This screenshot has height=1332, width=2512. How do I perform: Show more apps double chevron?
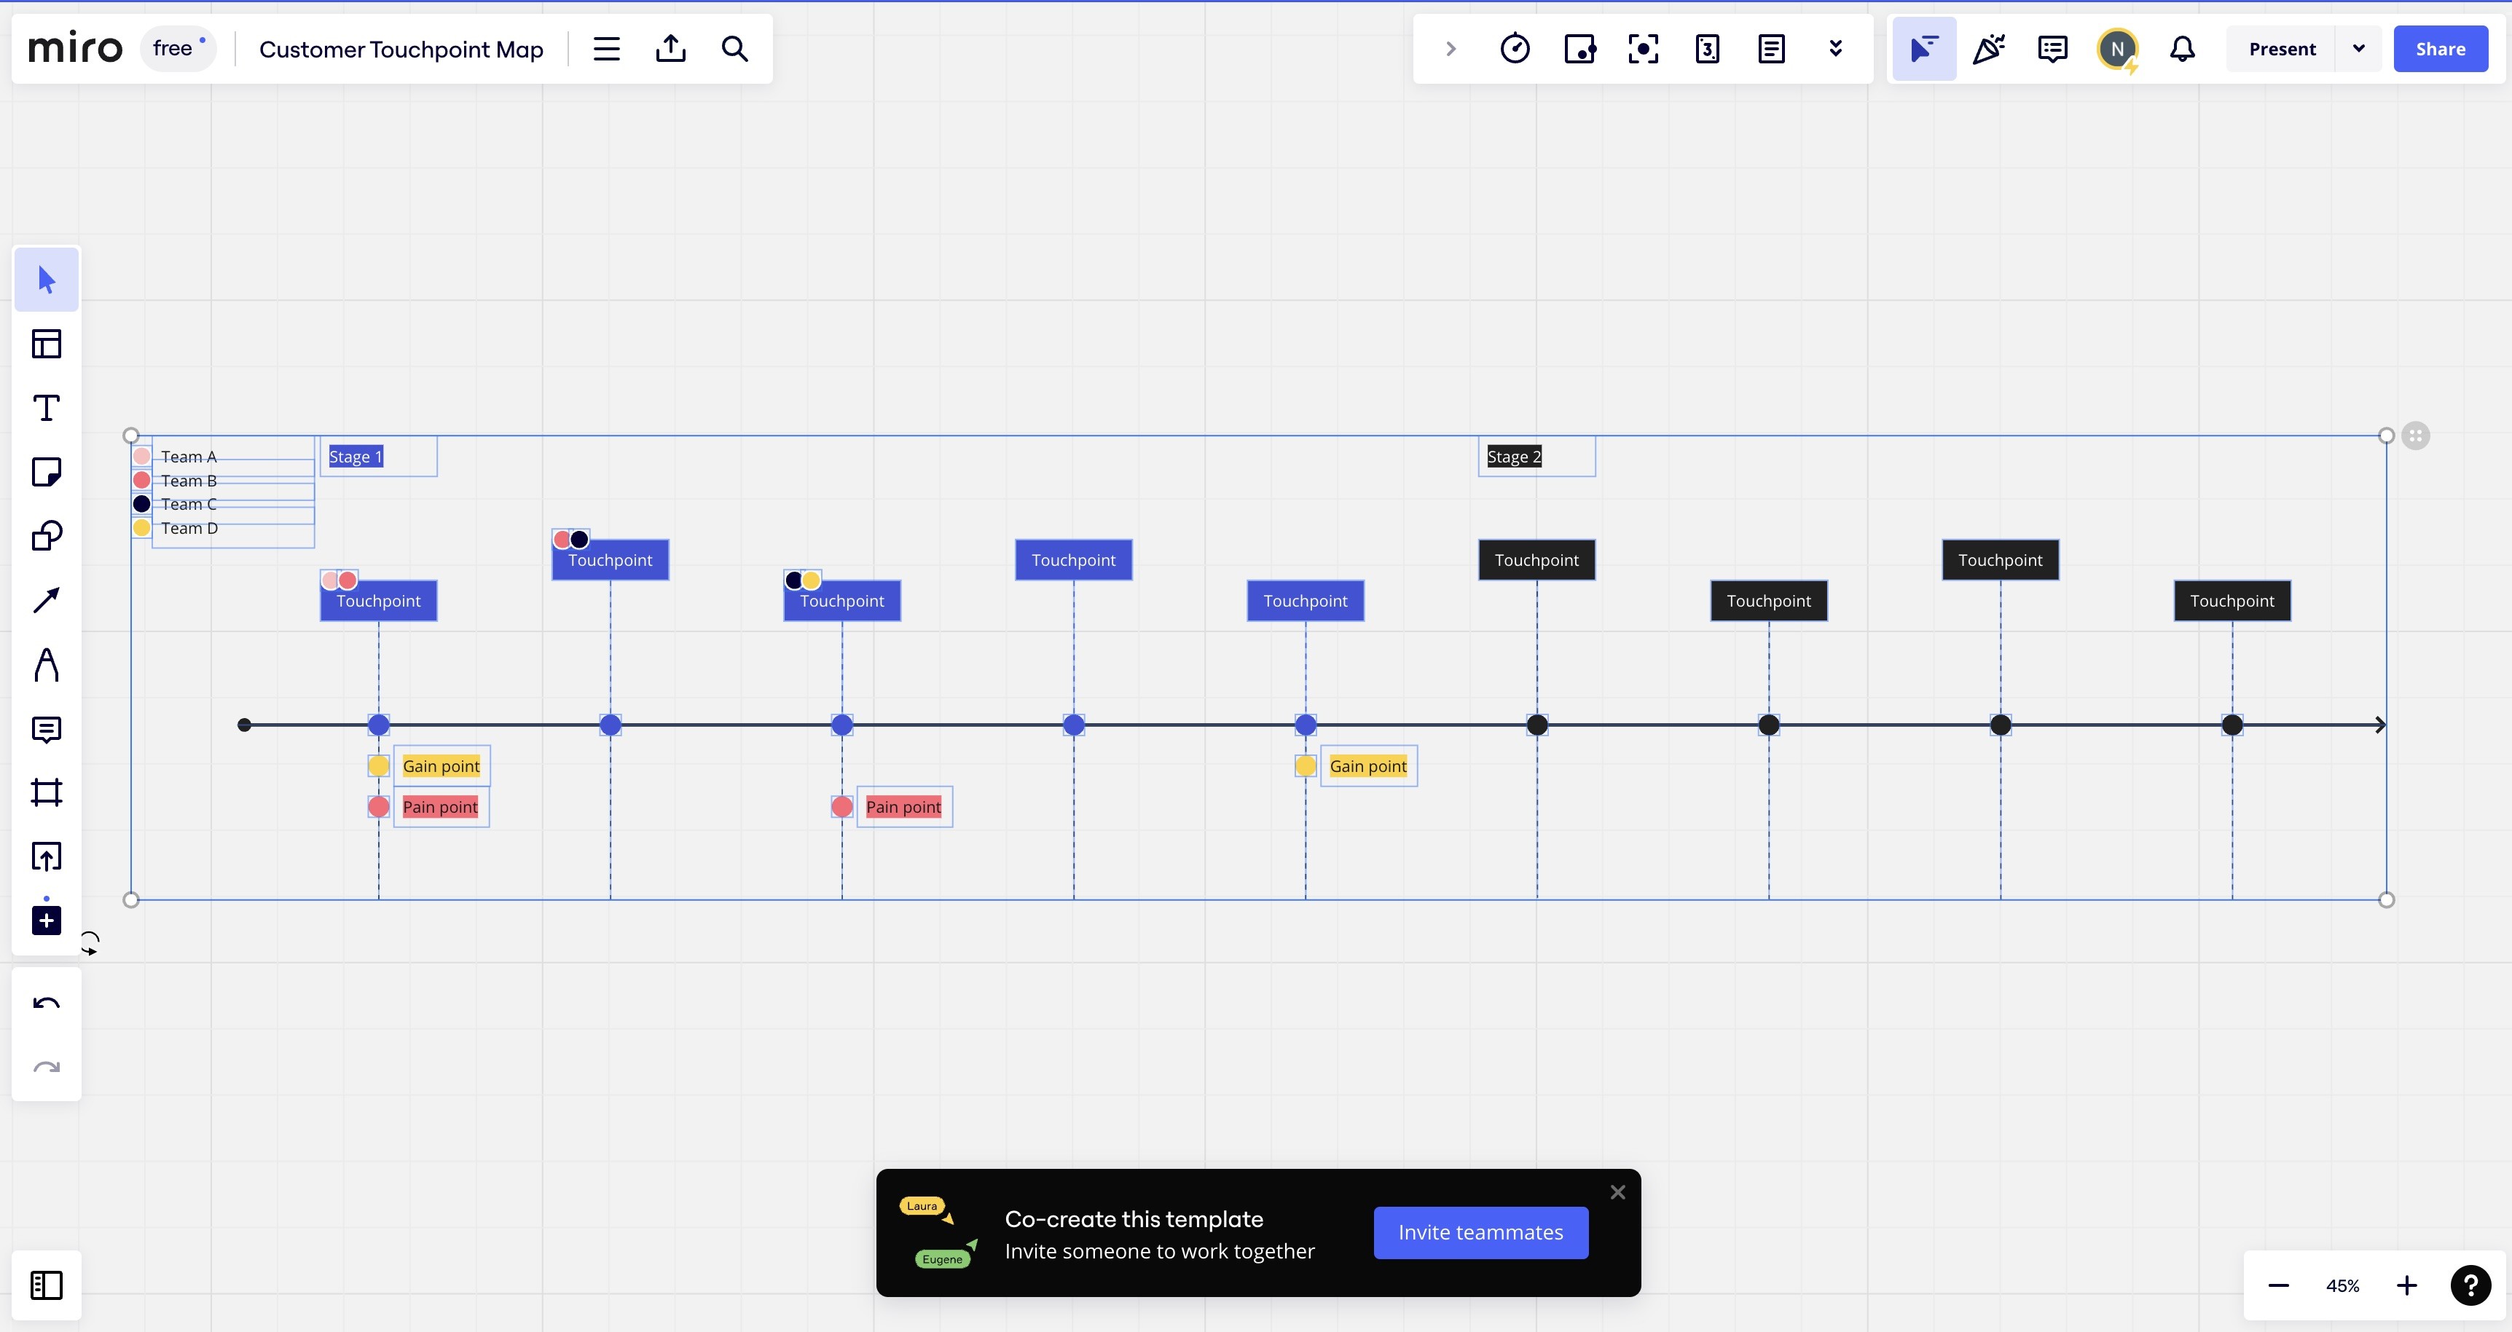1835,49
